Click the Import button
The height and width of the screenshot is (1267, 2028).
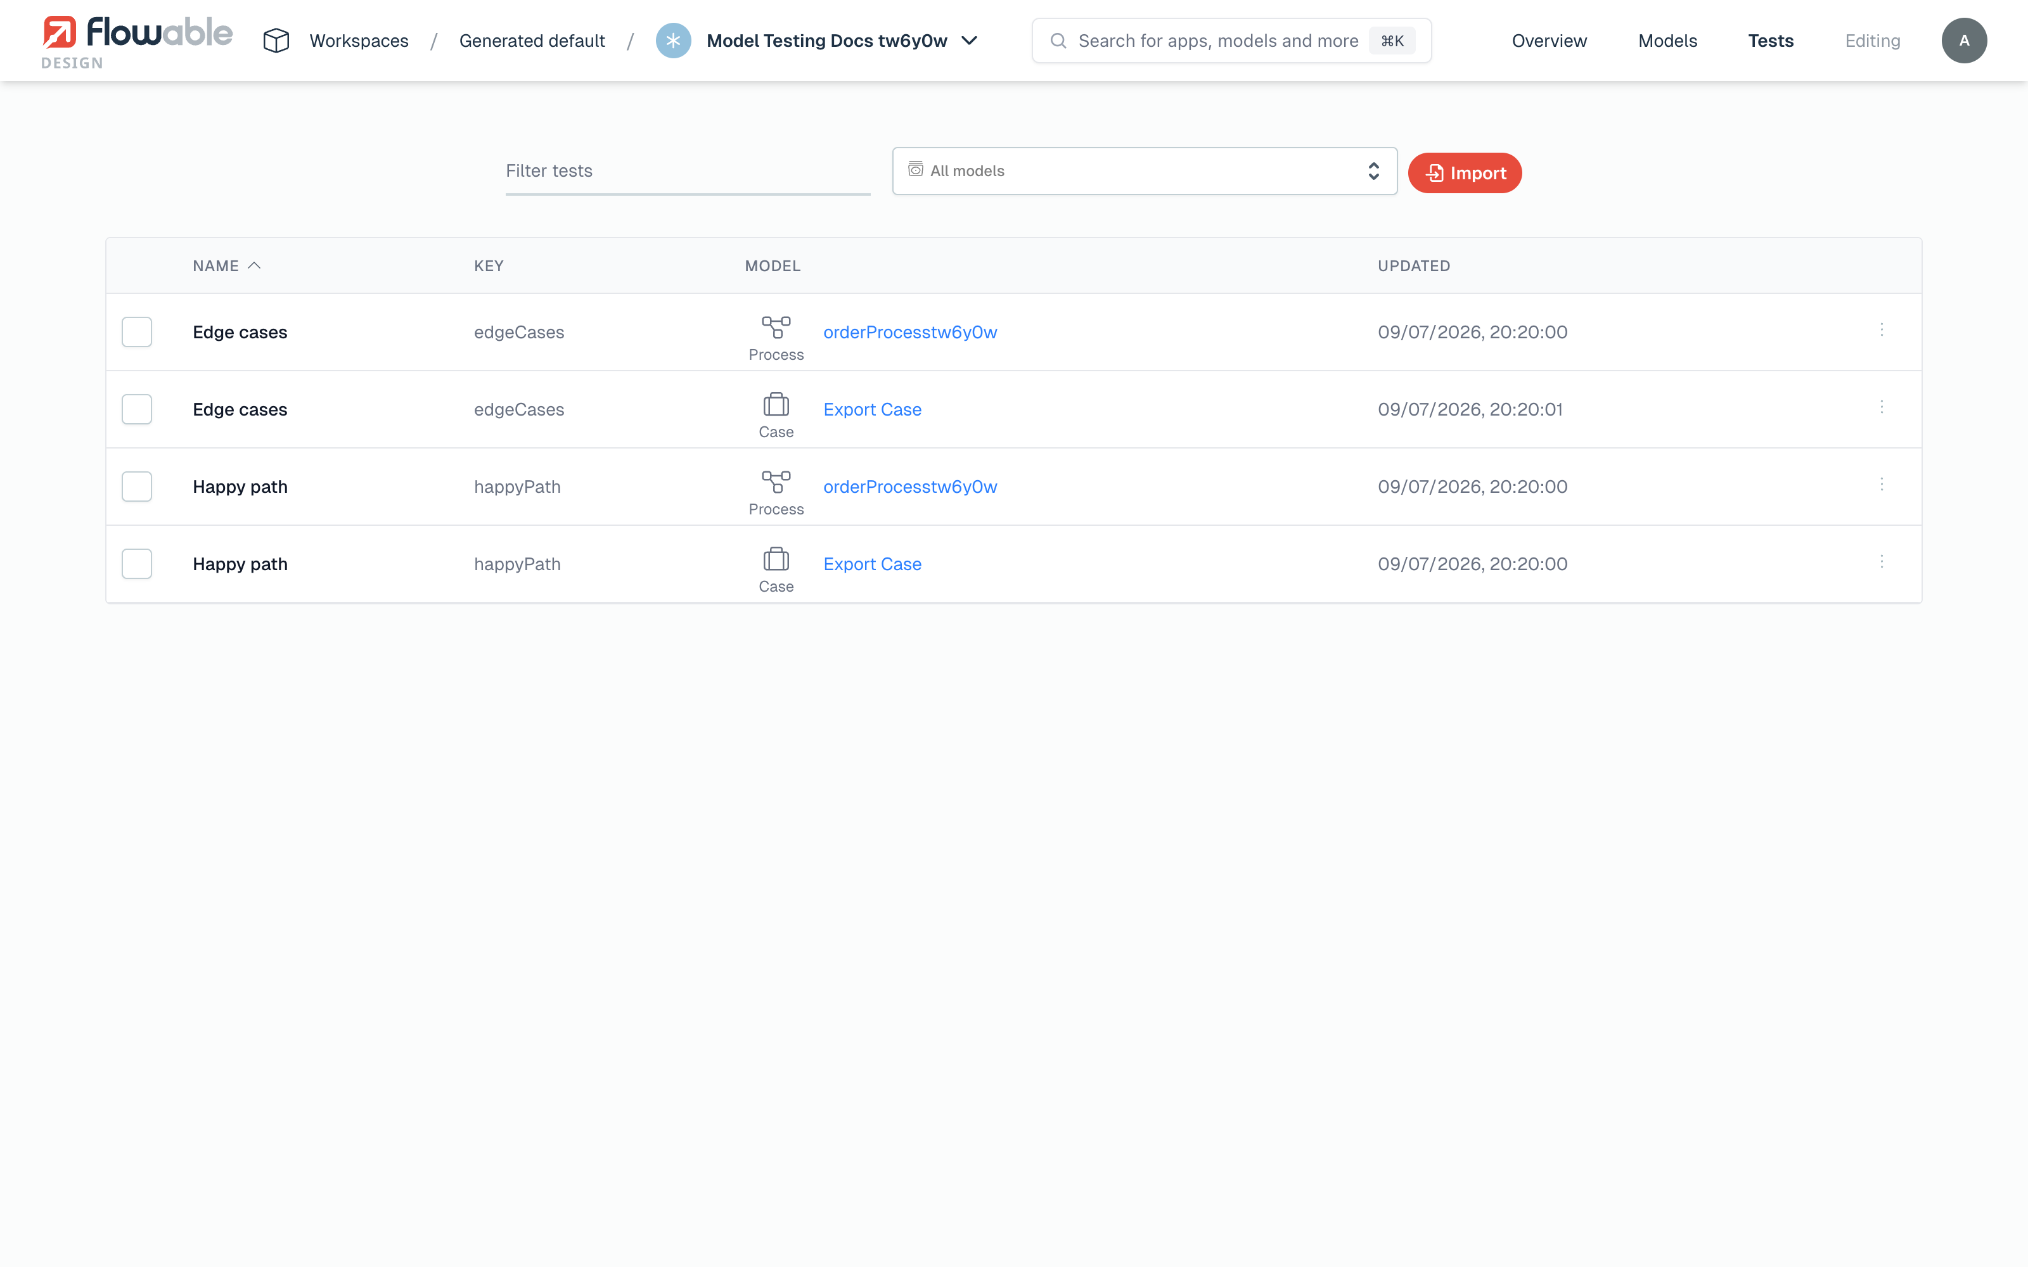point(1465,172)
